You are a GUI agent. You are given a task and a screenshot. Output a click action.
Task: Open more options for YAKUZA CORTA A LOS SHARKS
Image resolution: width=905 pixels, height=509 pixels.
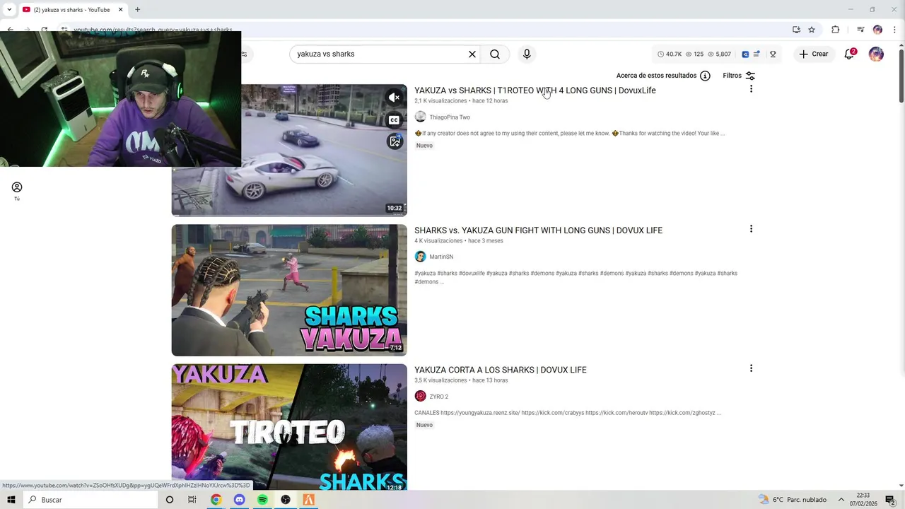(x=751, y=368)
